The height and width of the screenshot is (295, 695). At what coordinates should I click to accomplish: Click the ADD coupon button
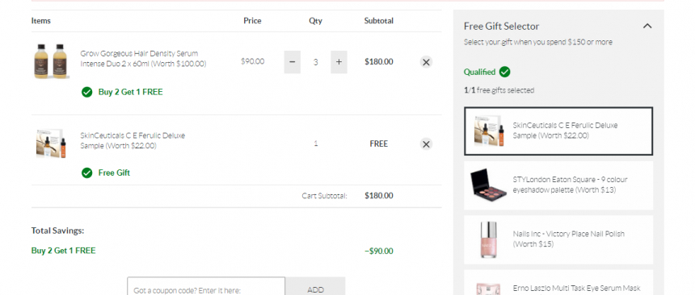coord(315,286)
